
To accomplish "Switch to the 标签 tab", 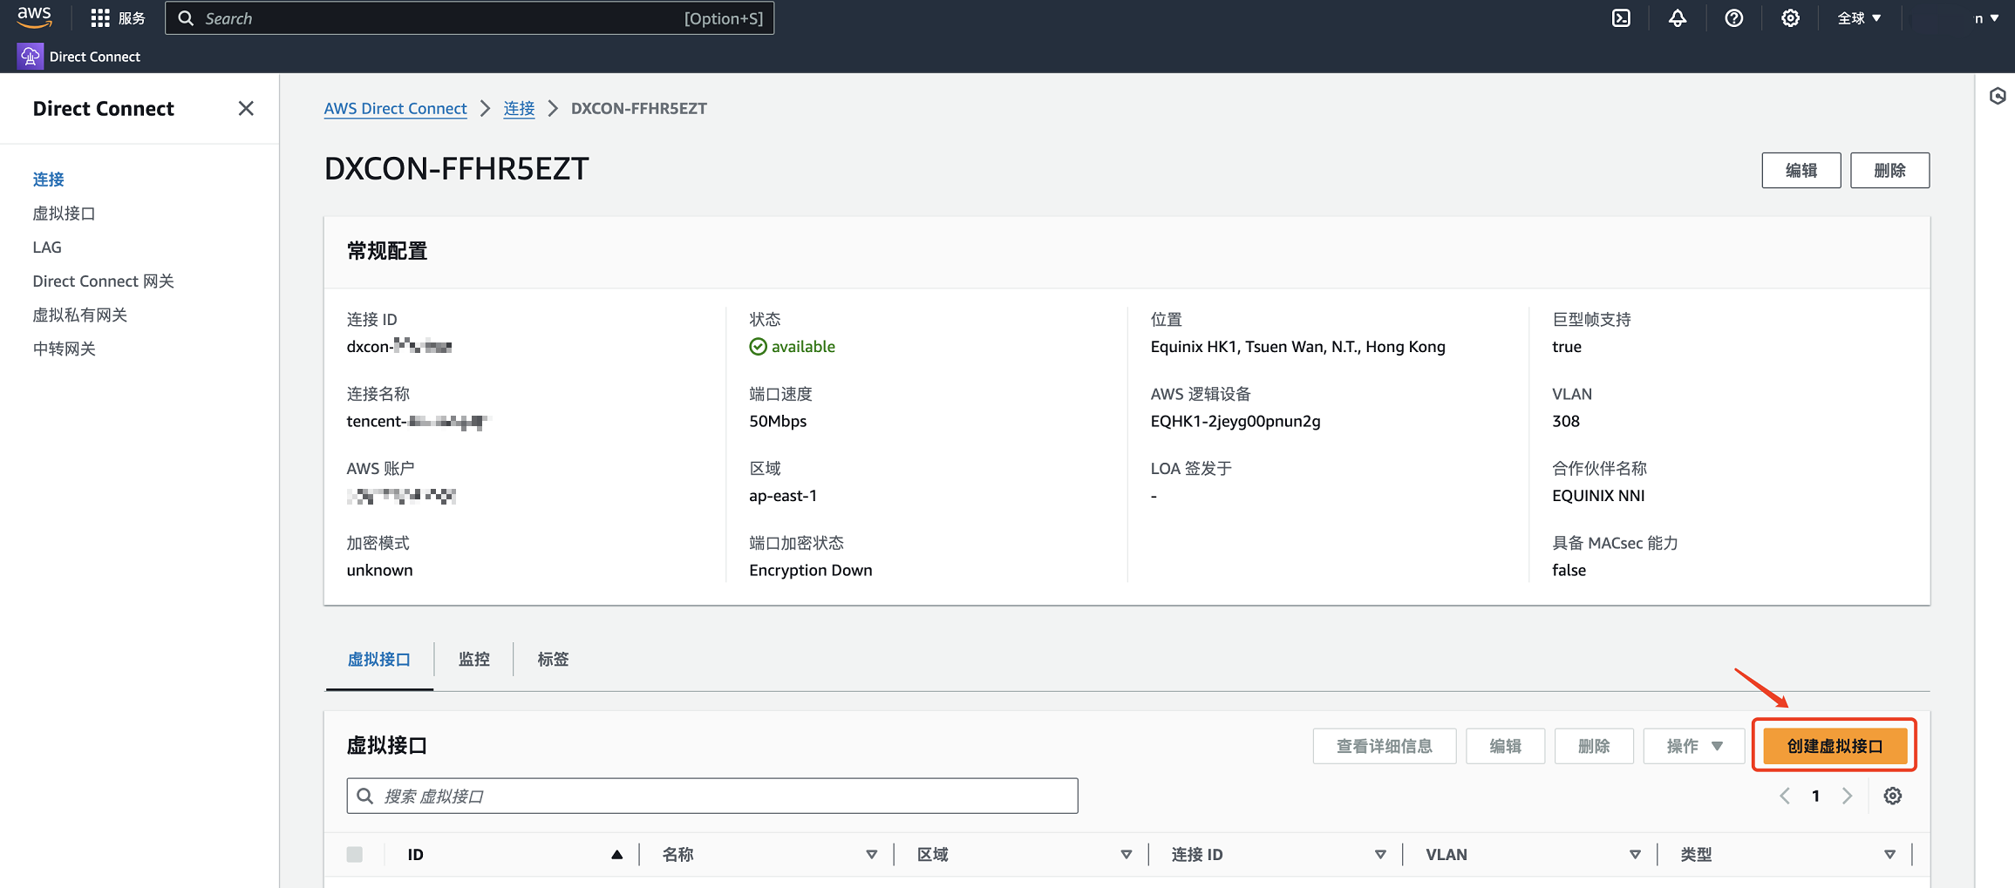I will pyautogui.click(x=553, y=660).
